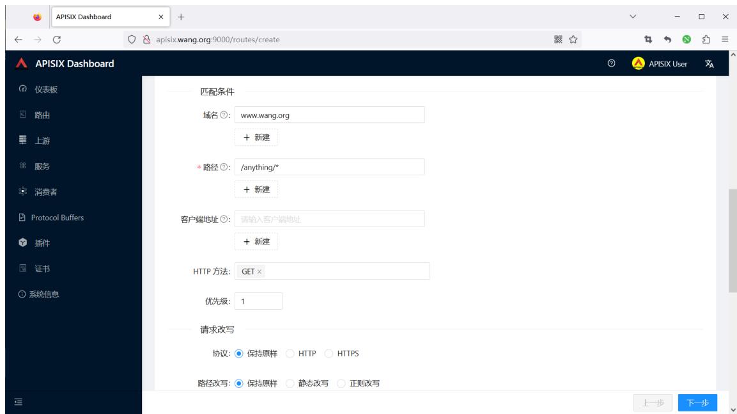The image size is (737, 414).
Task: Open the help question-mark icon in header
Action: coord(611,63)
